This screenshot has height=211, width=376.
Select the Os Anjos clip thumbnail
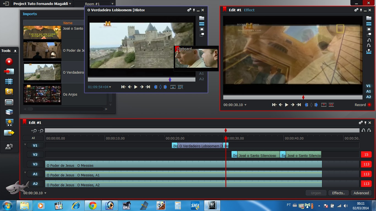click(42, 94)
